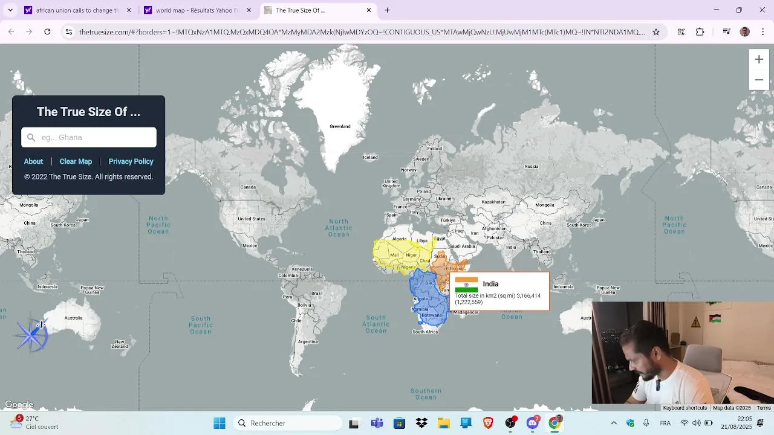Screen dimensions: 774x435
Task: Open the Extensions puzzle icon
Action: coord(700,32)
